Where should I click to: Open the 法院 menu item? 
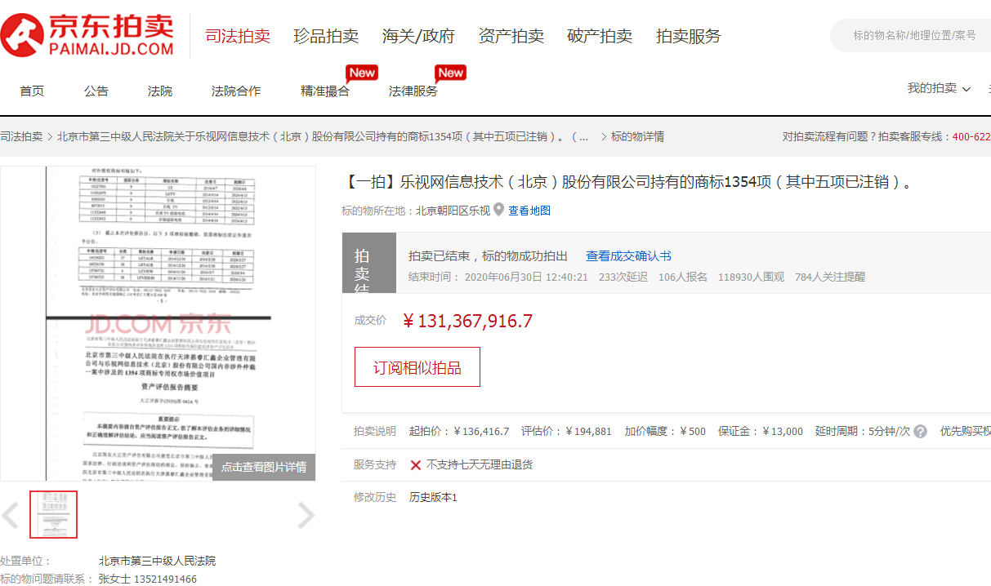[x=160, y=91]
